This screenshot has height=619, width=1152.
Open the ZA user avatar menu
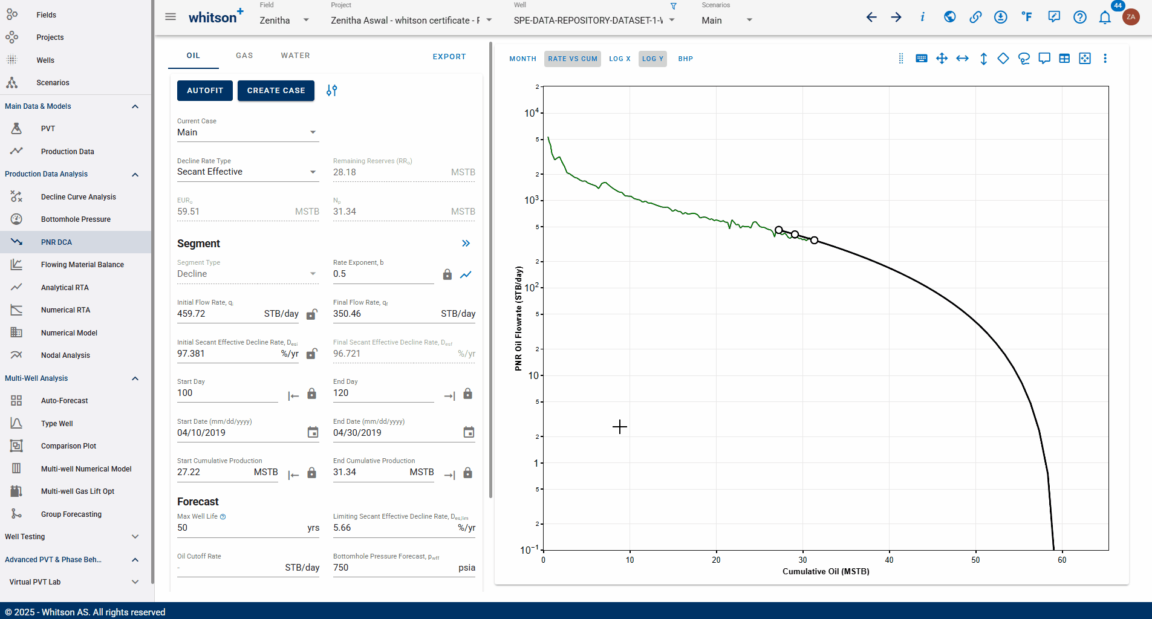[x=1131, y=17]
